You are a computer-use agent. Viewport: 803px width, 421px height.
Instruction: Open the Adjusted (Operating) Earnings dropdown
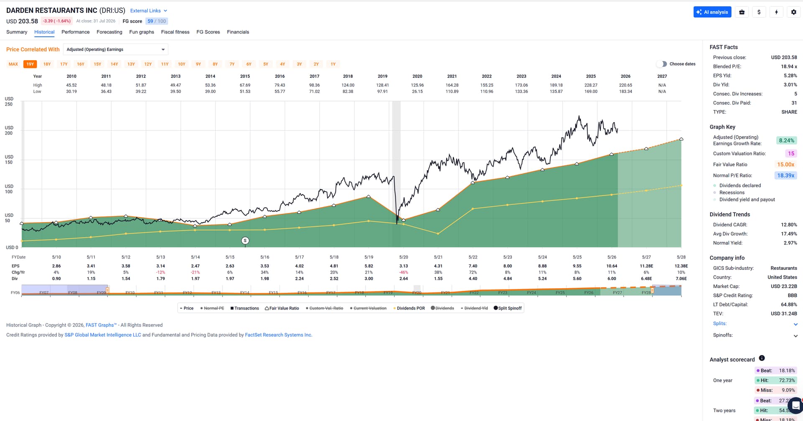[x=115, y=49]
